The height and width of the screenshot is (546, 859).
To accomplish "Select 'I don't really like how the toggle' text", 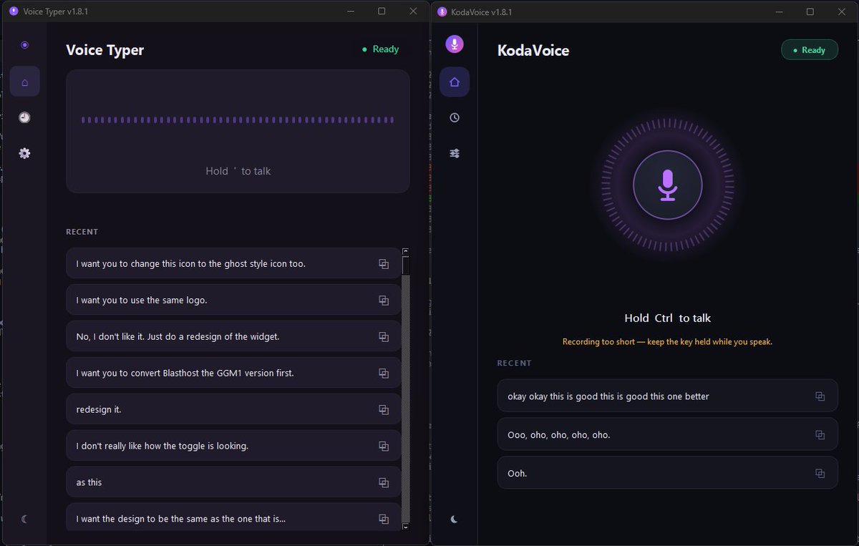I will click(x=162, y=447).
